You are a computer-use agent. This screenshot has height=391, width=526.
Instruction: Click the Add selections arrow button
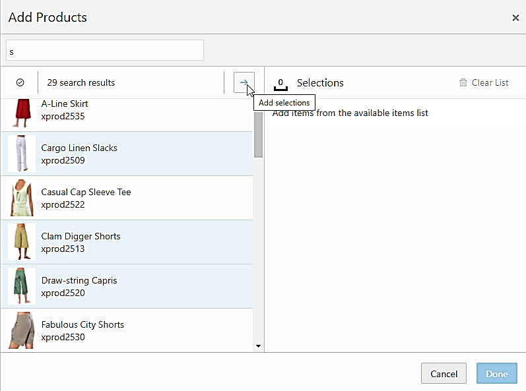244,82
